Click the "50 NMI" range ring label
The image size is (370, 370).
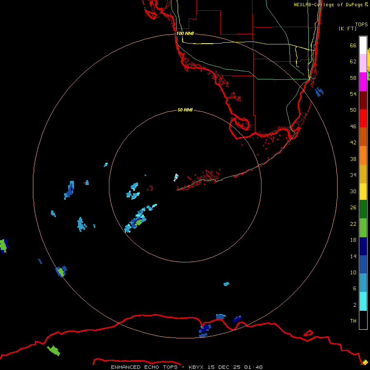[185, 110]
